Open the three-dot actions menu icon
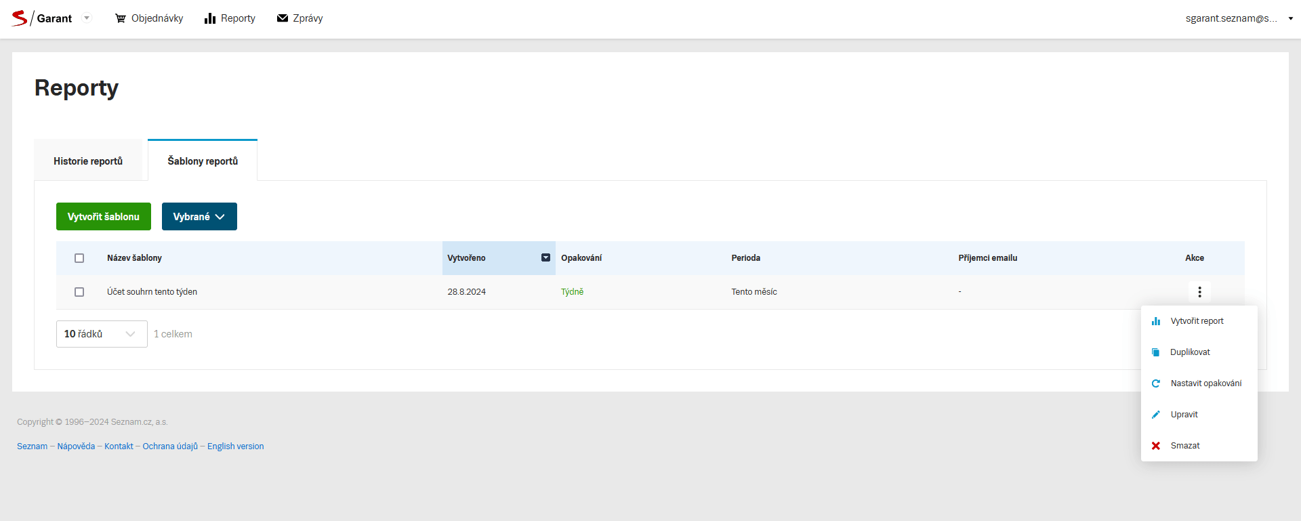 [1199, 292]
